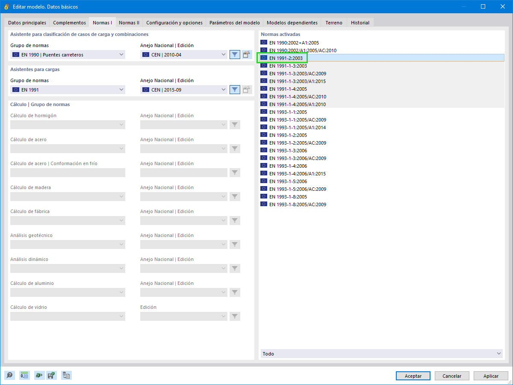This screenshot has height=385, width=513.
Task: Switch to Terreno tab
Action: [334, 23]
